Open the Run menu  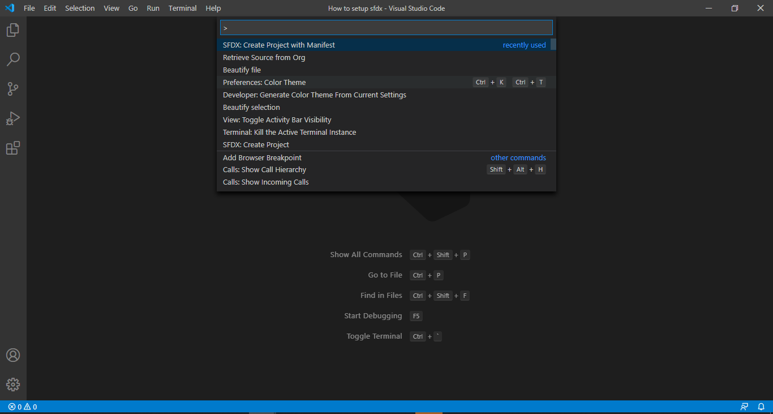point(153,8)
